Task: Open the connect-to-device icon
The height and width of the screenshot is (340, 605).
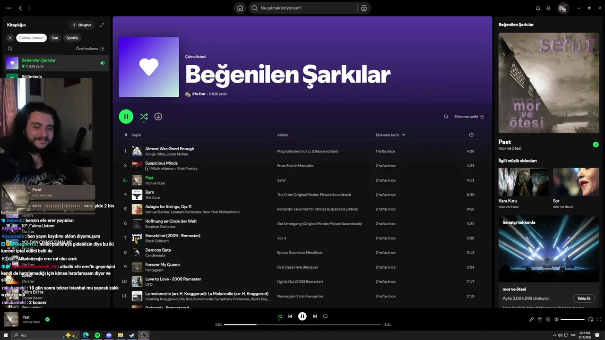Action: pyautogui.click(x=548, y=320)
